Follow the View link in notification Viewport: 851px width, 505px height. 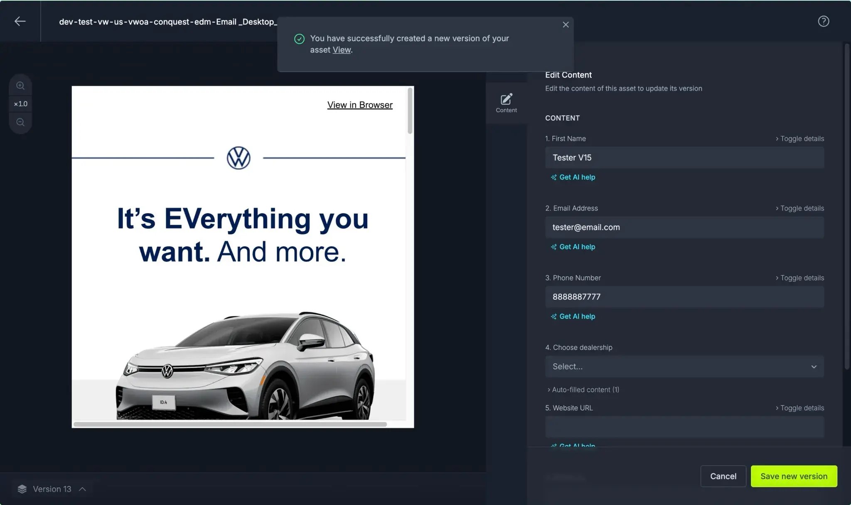pyautogui.click(x=342, y=50)
